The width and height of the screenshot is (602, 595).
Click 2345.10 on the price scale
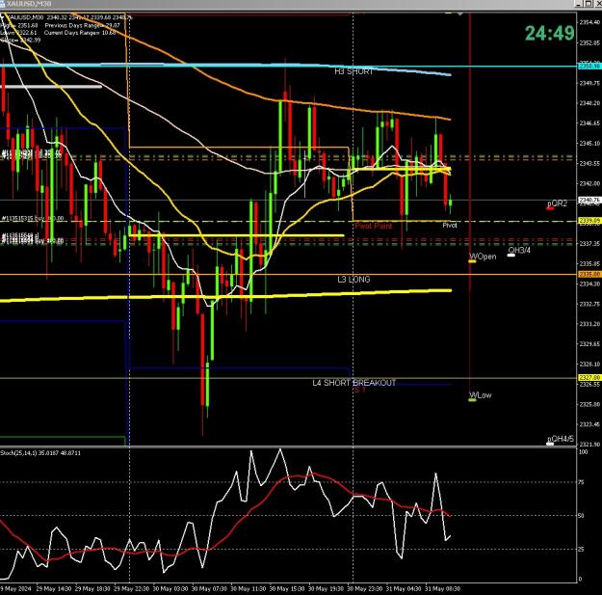pyautogui.click(x=589, y=143)
